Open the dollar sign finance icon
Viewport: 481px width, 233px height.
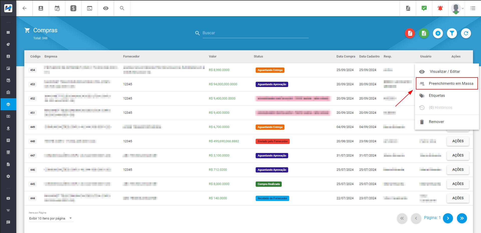tap(73, 8)
